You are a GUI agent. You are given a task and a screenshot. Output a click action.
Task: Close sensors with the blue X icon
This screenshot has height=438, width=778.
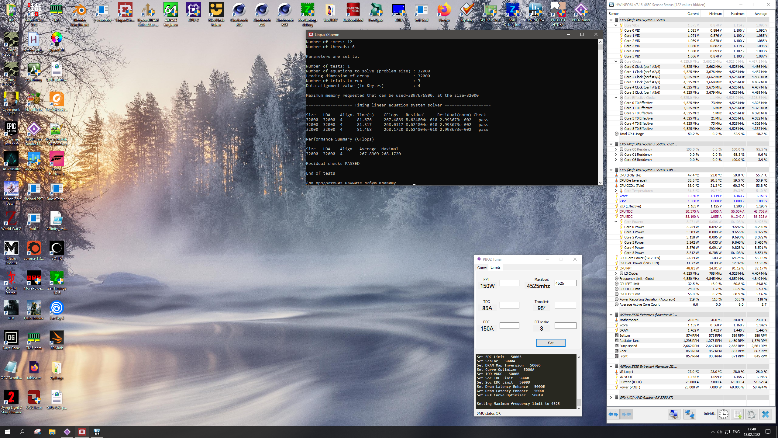click(765, 414)
